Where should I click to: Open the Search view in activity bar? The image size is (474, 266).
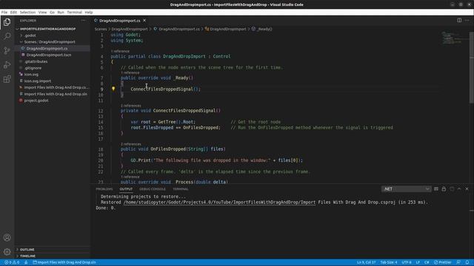coord(7,36)
